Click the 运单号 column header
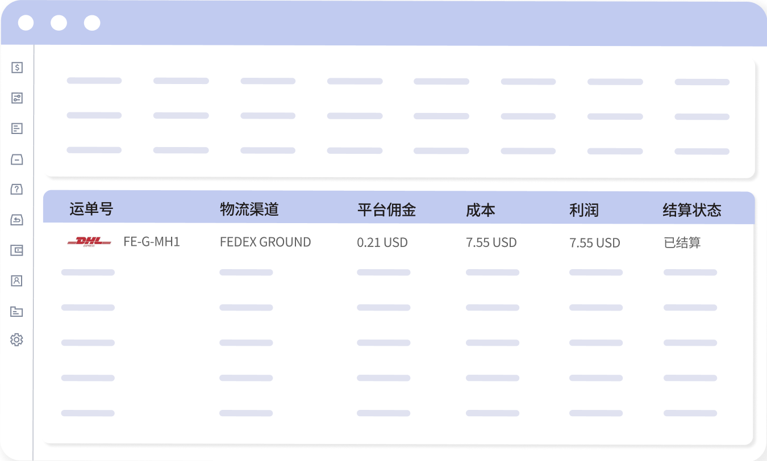Image resolution: width=767 pixels, height=461 pixels. point(91,209)
